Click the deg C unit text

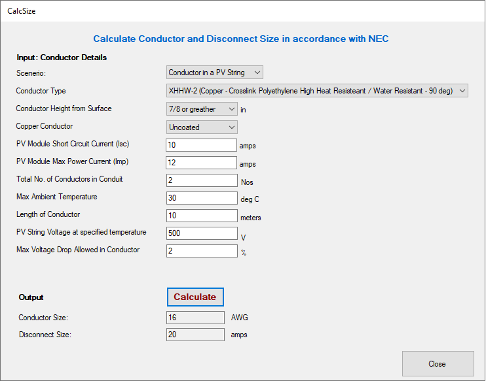tap(250, 199)
